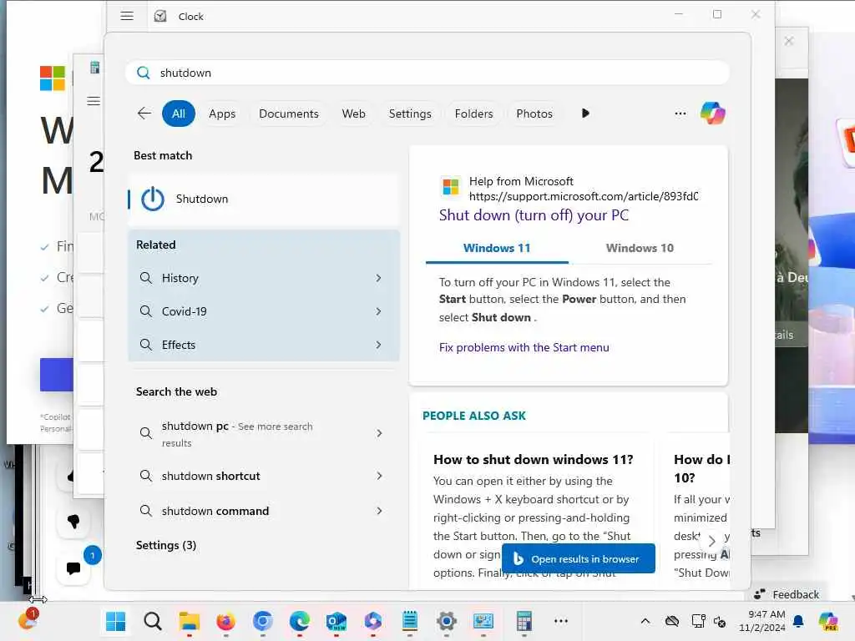Click the search magnifier icon in search box

pyautogui.click(x=144, y=73)
